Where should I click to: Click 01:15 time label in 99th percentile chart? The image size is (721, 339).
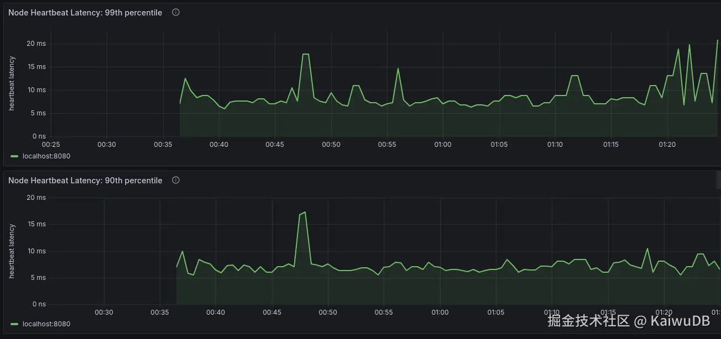pyautogui.click(x=611, y=145)
